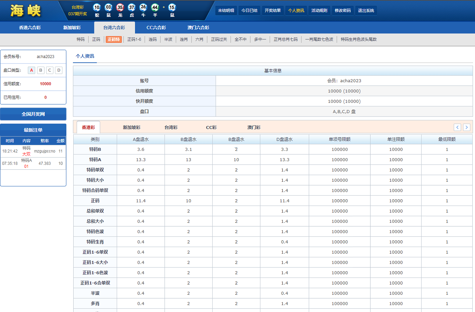475x312 pixels.
Task: Open the 澳门六合彩 lottery tab
Action: [x=198, y=27]
